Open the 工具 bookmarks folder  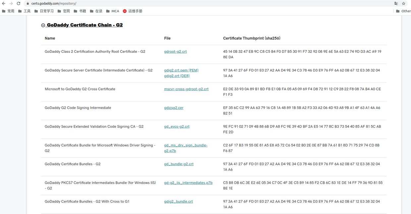click(25, 11)
